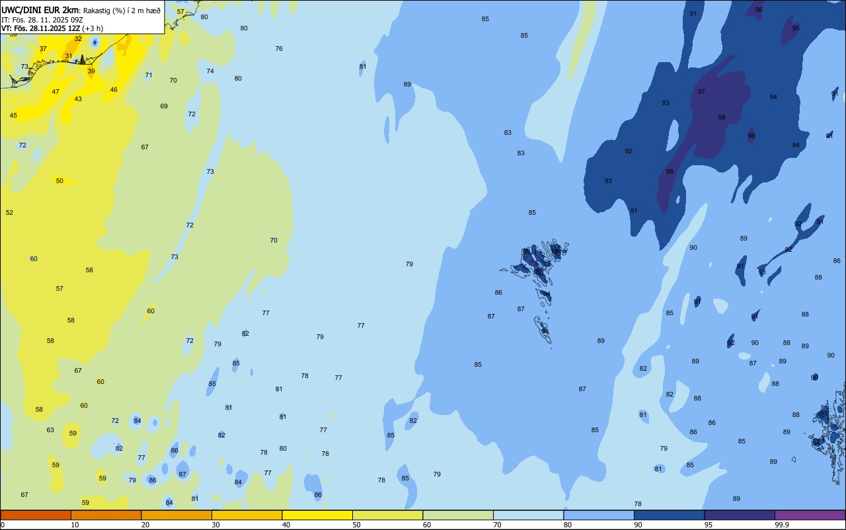
Task: Select the golden 30–40 legend color band
Action: 247,515
